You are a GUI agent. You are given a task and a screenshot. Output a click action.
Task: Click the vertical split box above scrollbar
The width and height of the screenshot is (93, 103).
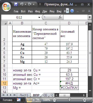click(90, 22)
